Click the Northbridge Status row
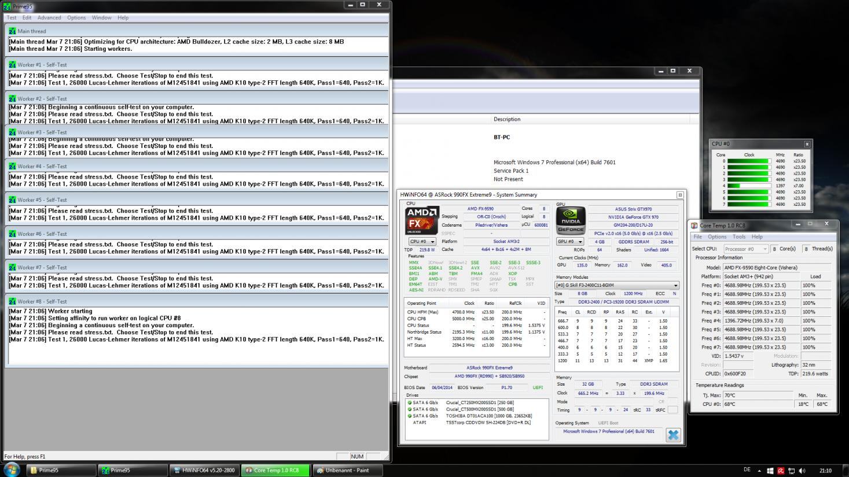Image resolution: width=849 pixels, height=477 pixels. pyautogui.click(x=476, y=332)
